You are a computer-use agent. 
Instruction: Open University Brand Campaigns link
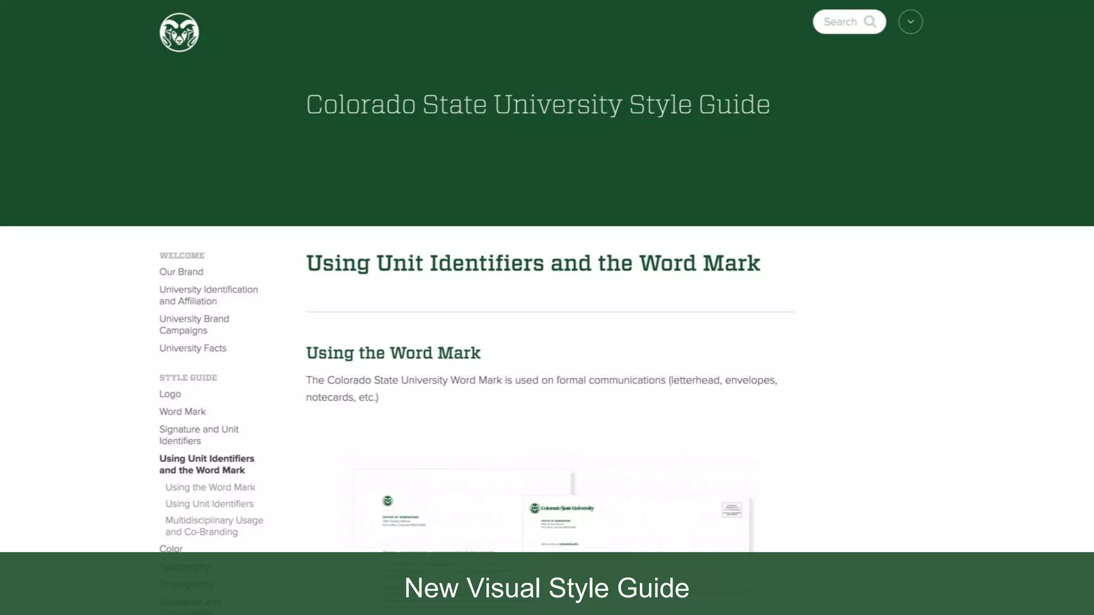click(194, 325)
